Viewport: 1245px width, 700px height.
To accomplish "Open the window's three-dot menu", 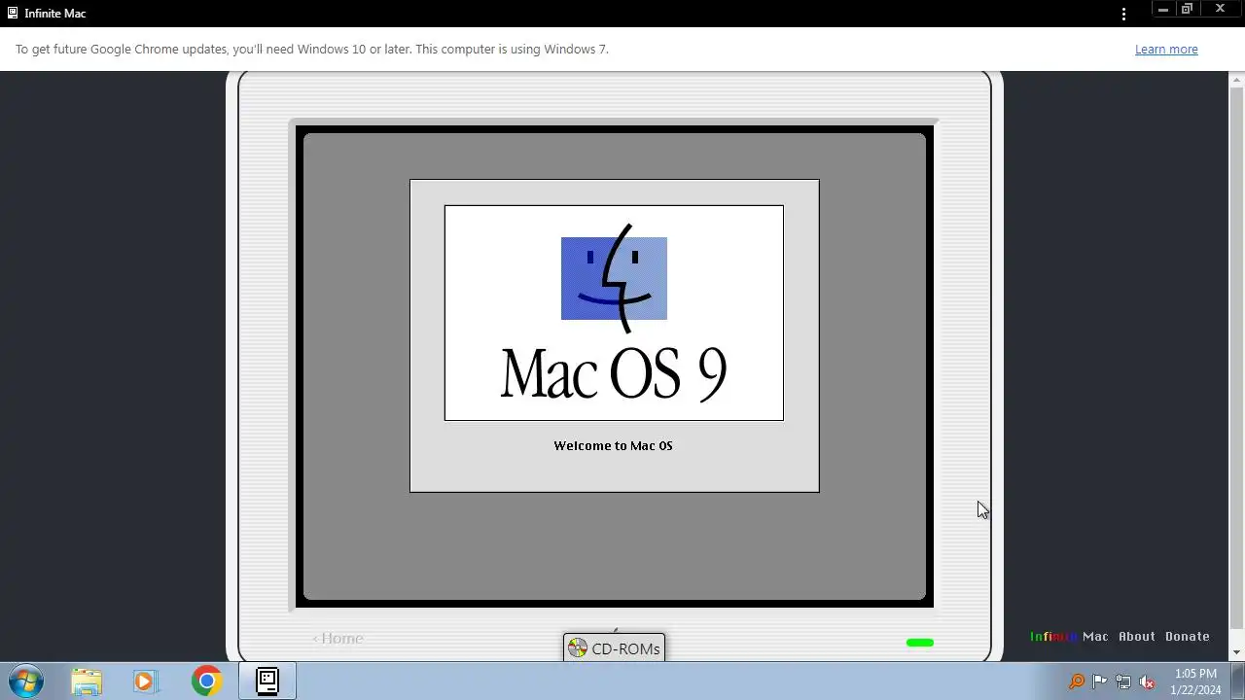I will coord(1124,14).
